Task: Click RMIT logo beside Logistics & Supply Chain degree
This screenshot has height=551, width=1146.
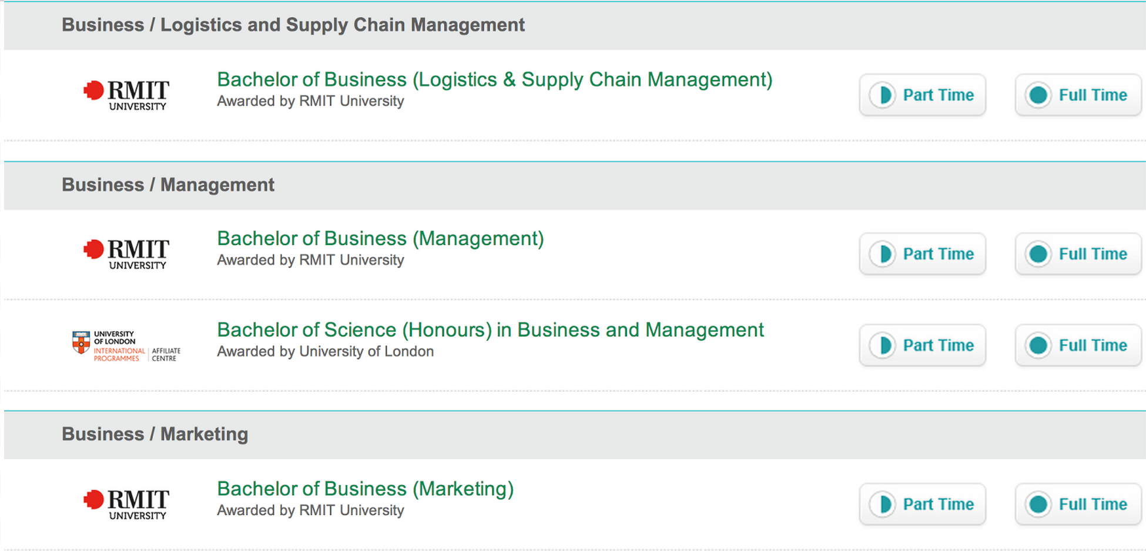Action: coord(126,95)
